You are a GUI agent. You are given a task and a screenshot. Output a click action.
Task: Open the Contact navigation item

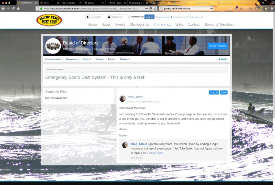point(194,24)
